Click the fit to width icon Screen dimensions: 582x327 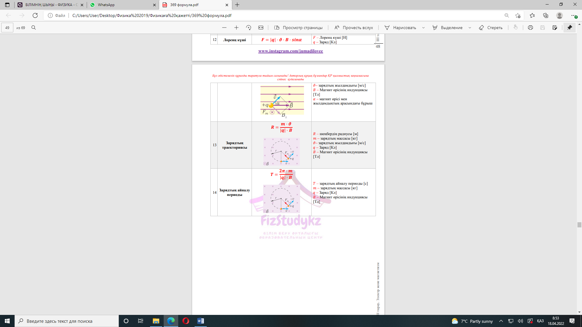click(x=261, y=28)
